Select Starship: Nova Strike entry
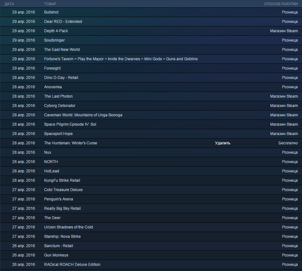 tap(62, 237)
